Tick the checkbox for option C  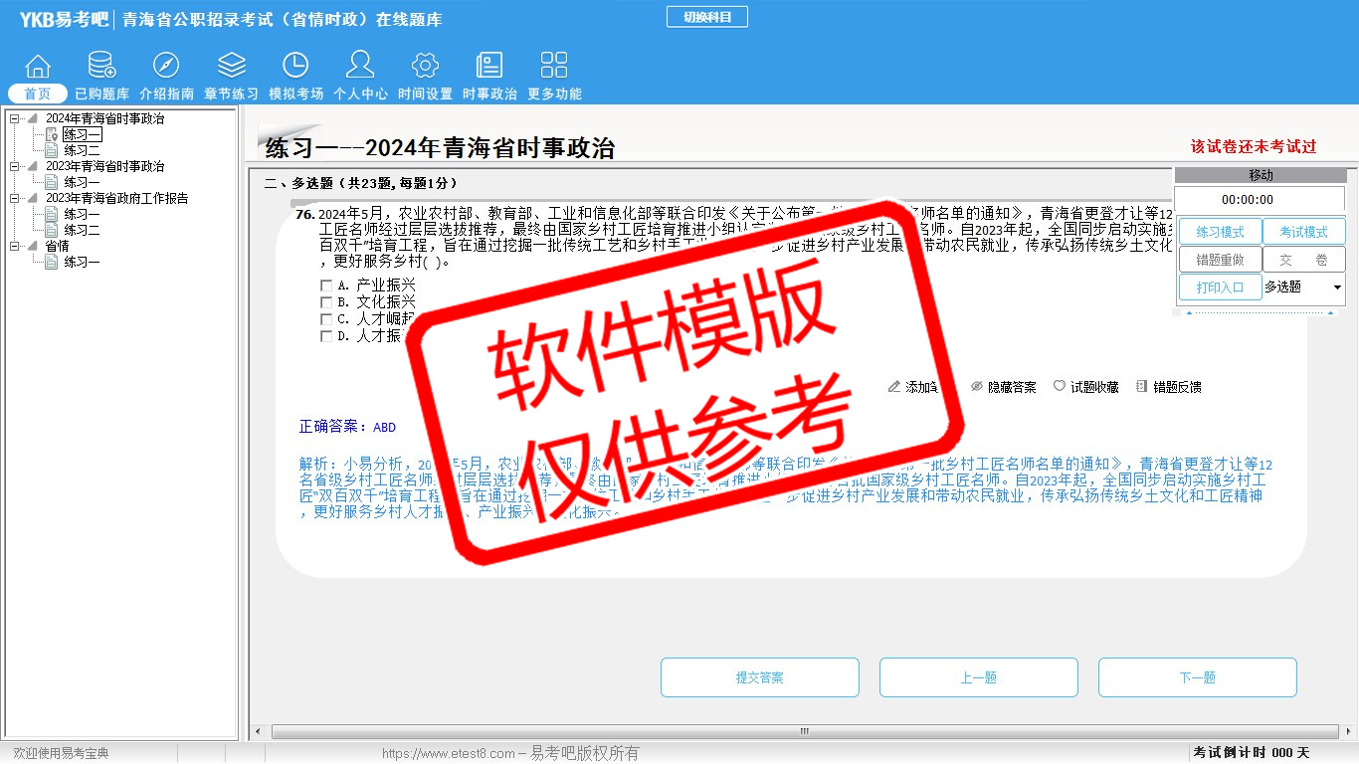pos(326,319)
